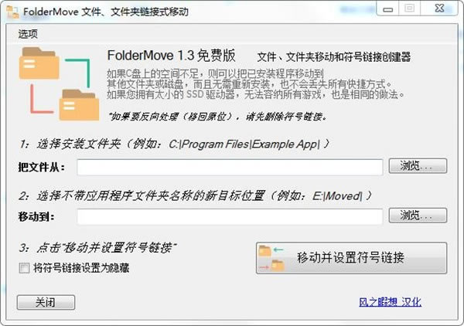Viewport: 464px width, 326px height.
Task: Click the top orange folder in logo
Action: [39, 63]
